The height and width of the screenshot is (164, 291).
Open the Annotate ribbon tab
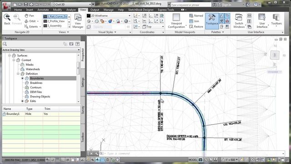point(43,10)
